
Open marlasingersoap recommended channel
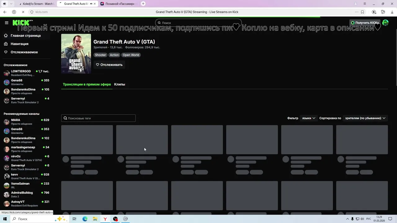pos(26,149)
